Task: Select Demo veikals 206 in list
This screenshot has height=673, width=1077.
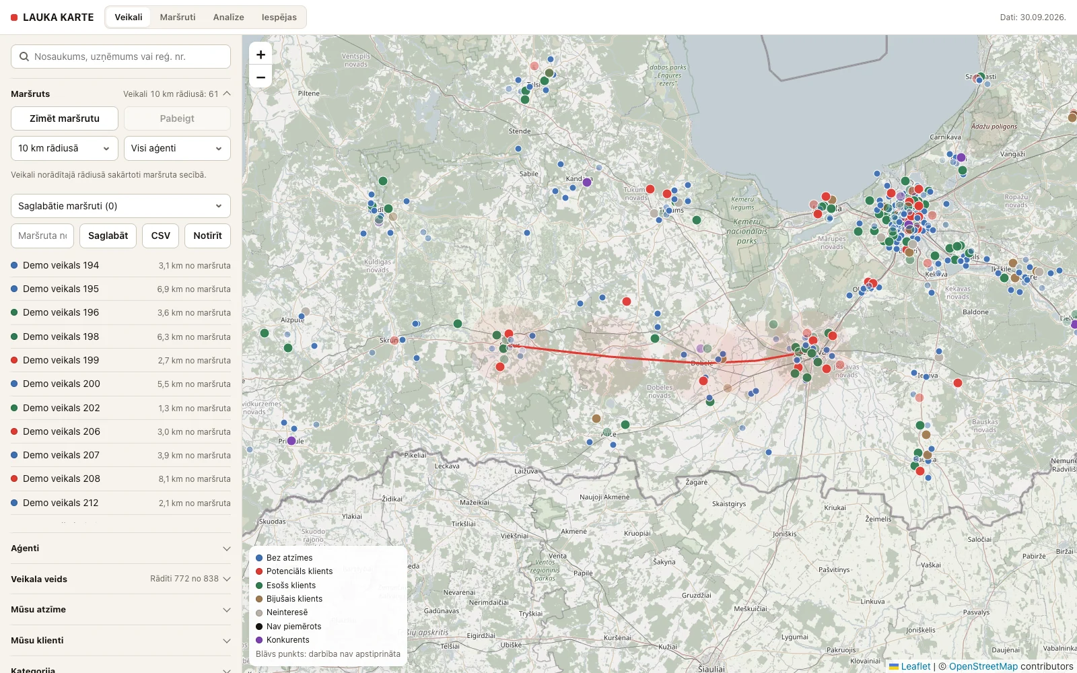Action: pyautogui.click(x=120, y=431)
